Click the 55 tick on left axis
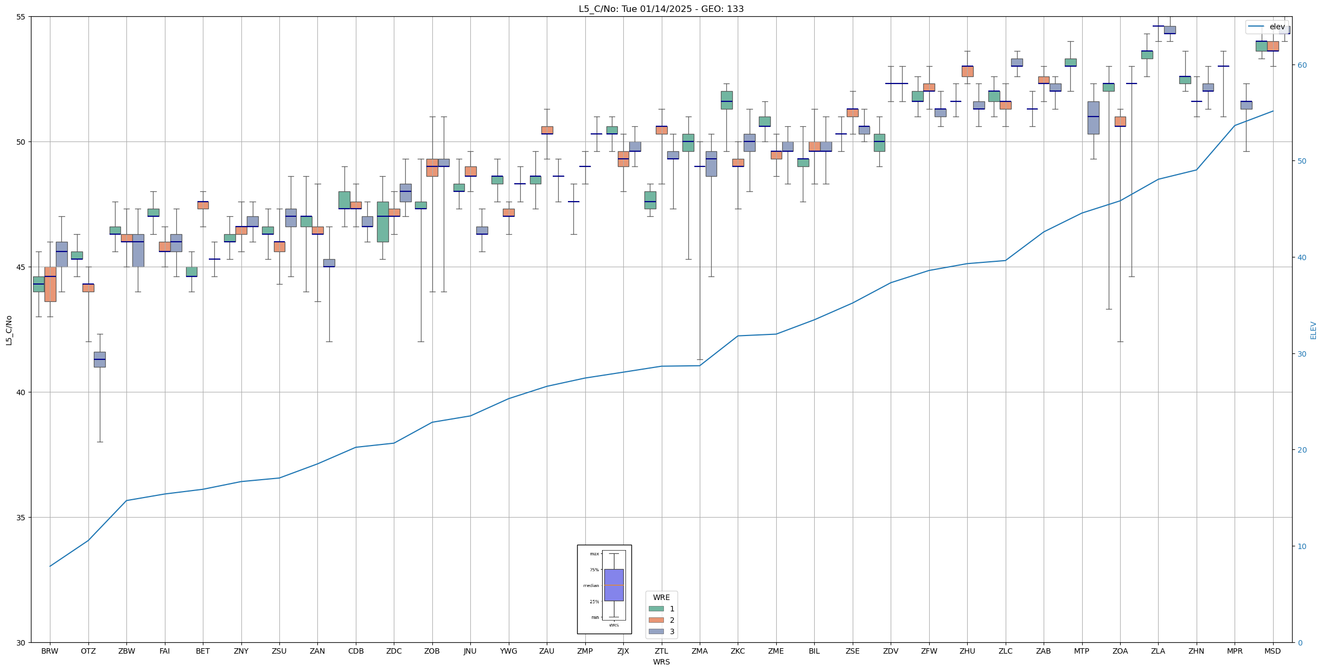 21,17
